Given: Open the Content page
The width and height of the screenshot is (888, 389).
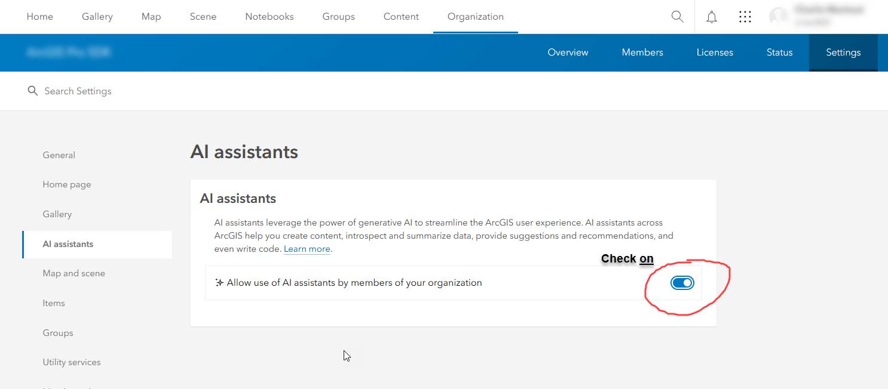Looking at the screenshot, I should tap(401, 17).
